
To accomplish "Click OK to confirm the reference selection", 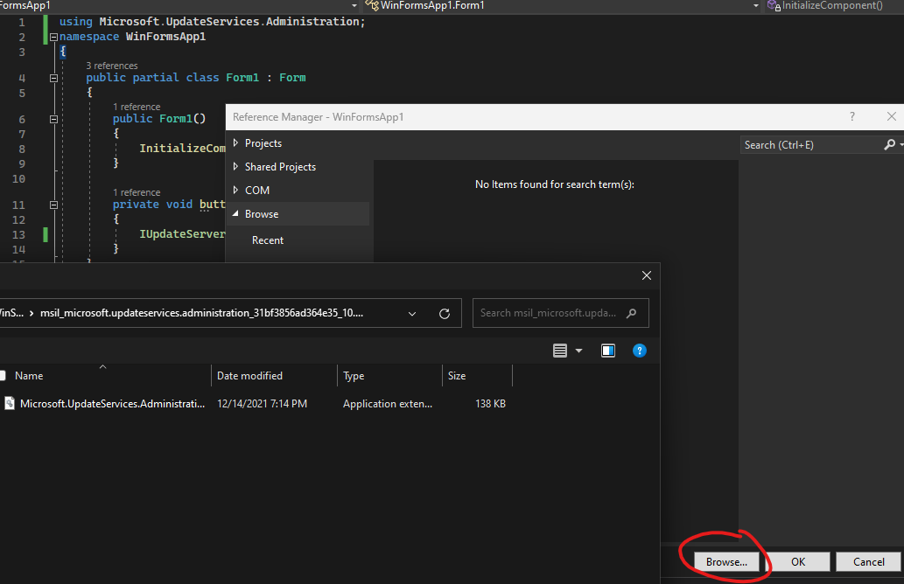I will (x=797, y=561).
